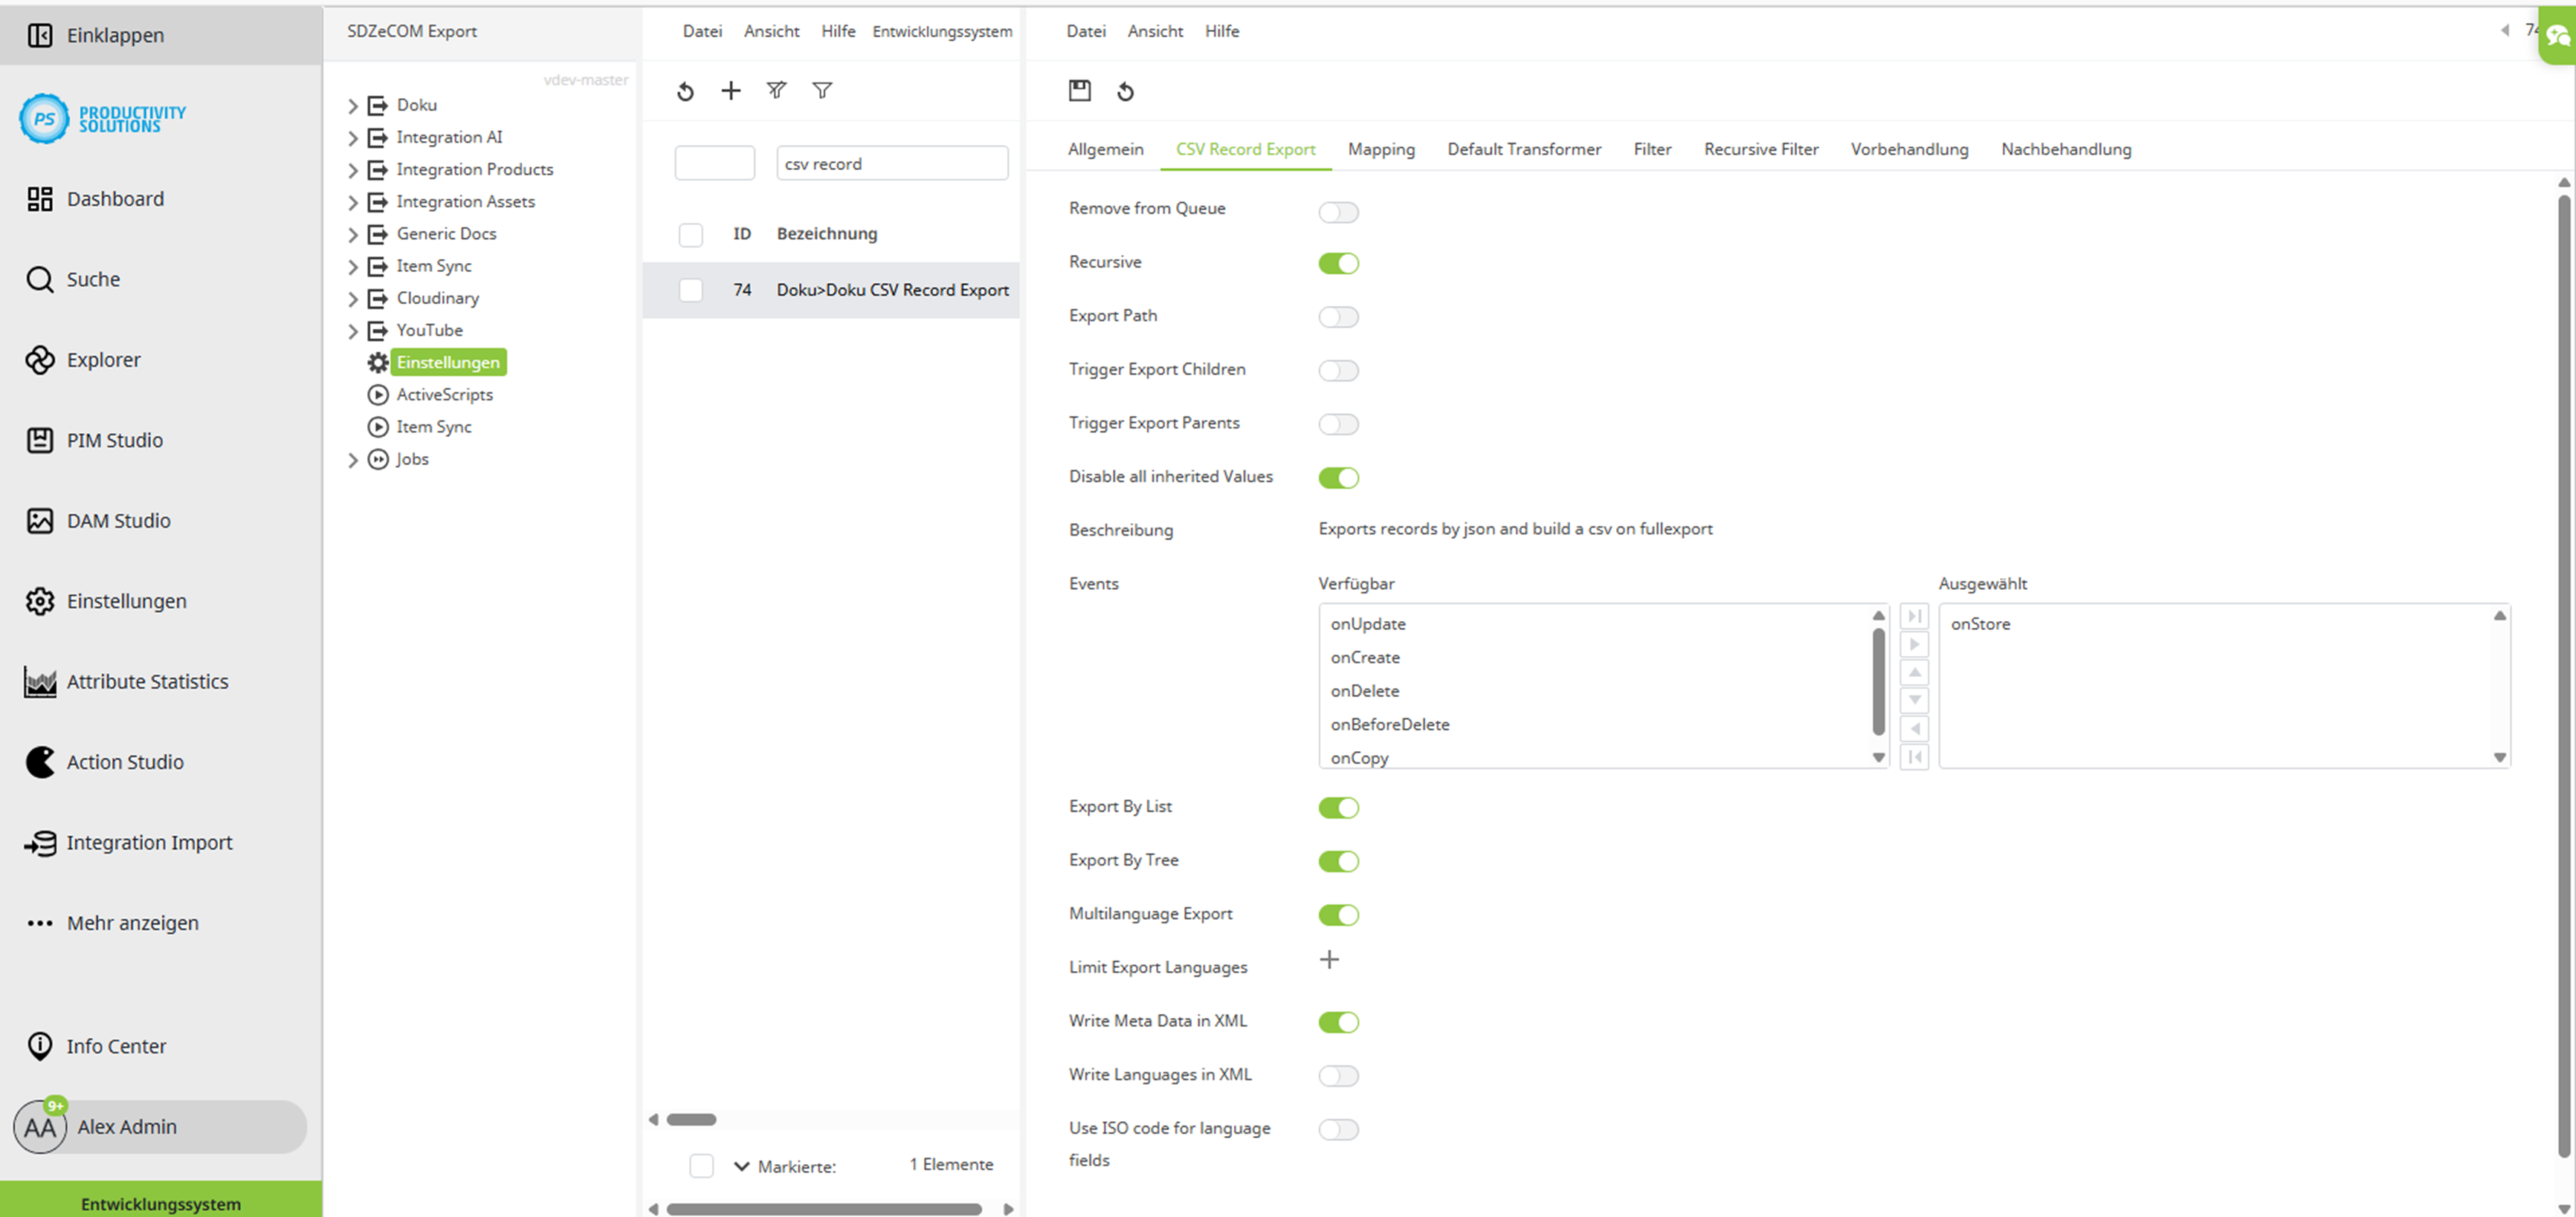The width and height of the screenshot is (2576, 1217).
Task: Click the detail panel vertical scrollbar
Action: pyautogui.click(x=2564, y=678)
